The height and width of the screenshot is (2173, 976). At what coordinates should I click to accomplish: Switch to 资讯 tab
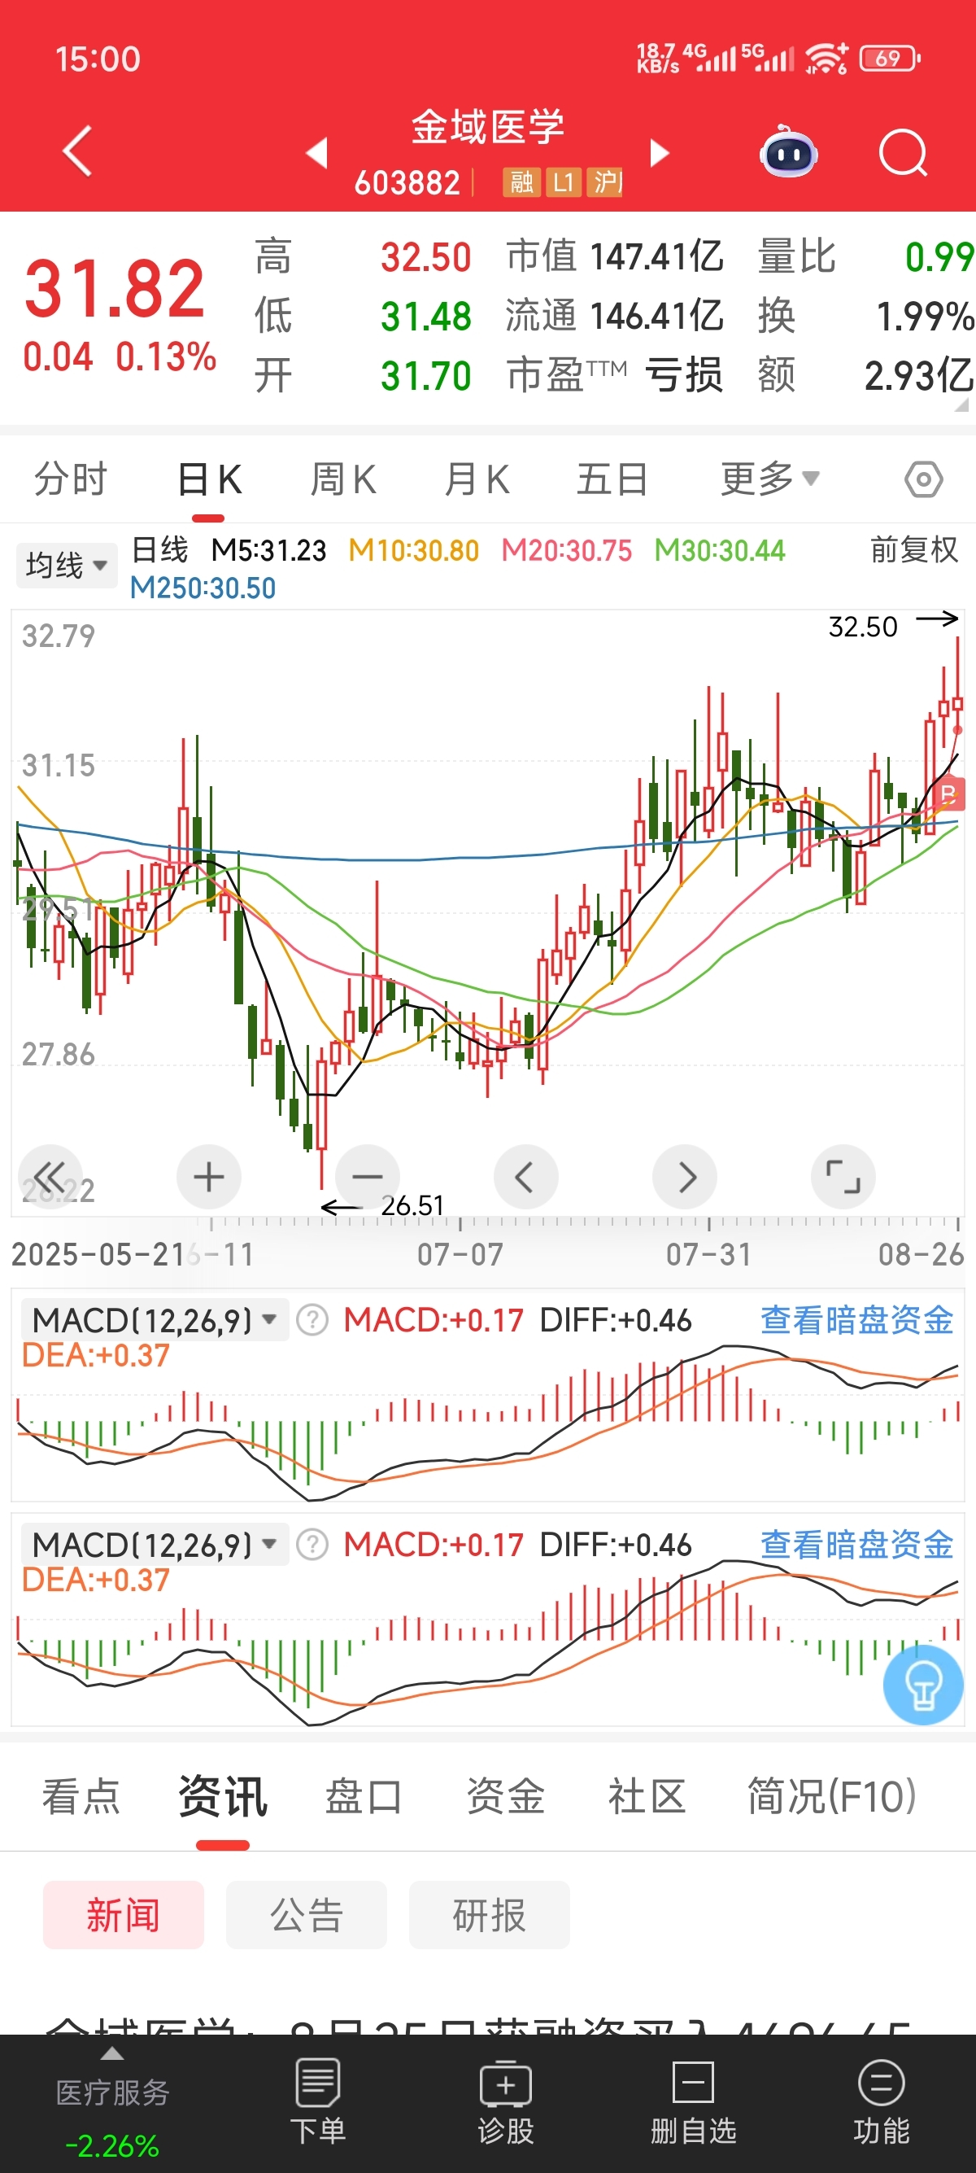click(x=223, y=1796)
